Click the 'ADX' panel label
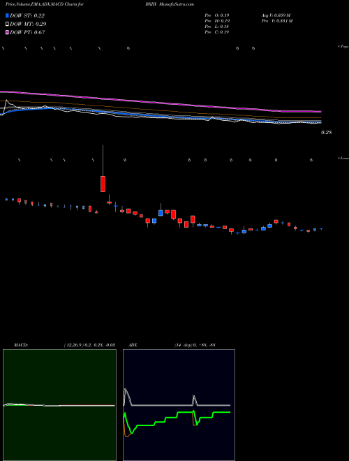 [x=133, y=345]
